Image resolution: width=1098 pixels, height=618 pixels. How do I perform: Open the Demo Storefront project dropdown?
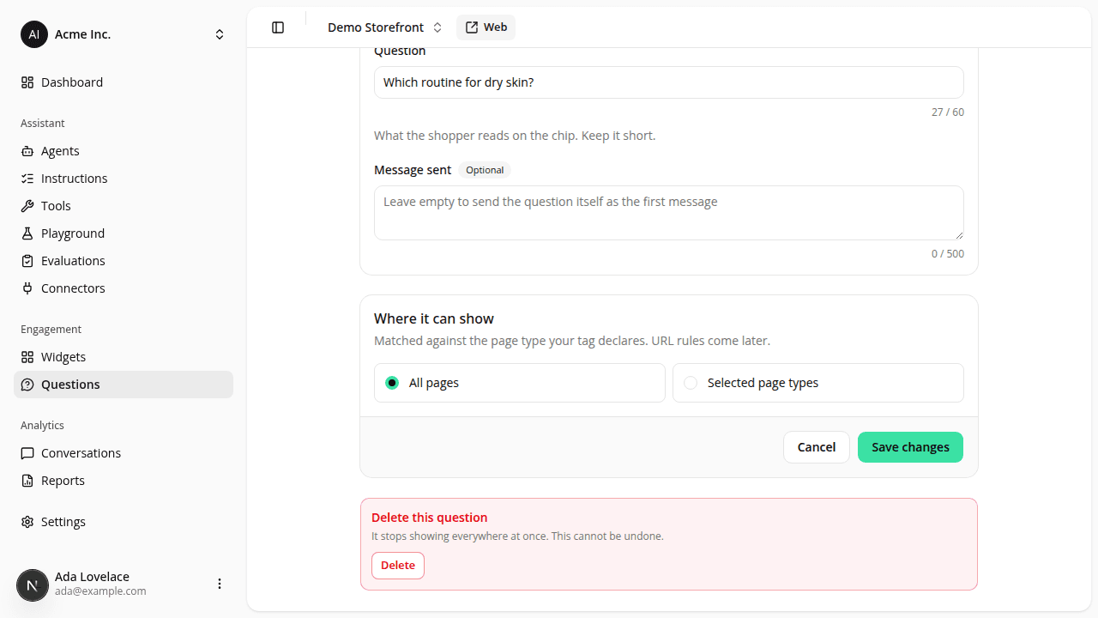(384, 27)
